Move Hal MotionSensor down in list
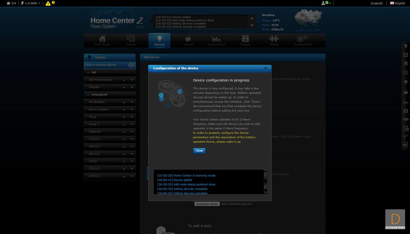 click(132, 80)
